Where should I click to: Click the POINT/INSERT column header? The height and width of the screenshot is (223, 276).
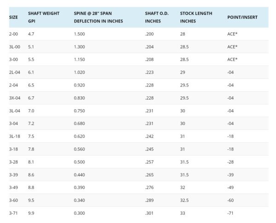tap(242, 17)
